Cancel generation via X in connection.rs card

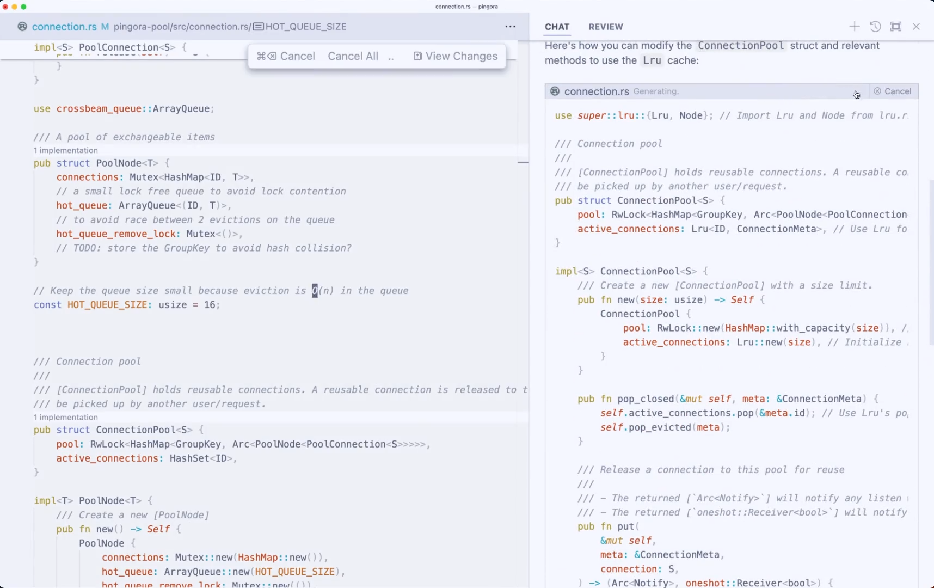pos(877,91)
